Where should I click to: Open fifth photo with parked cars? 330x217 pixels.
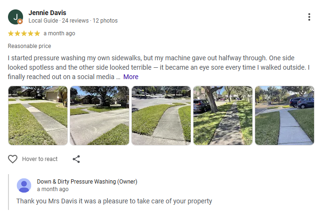click(x=284, y=115)
